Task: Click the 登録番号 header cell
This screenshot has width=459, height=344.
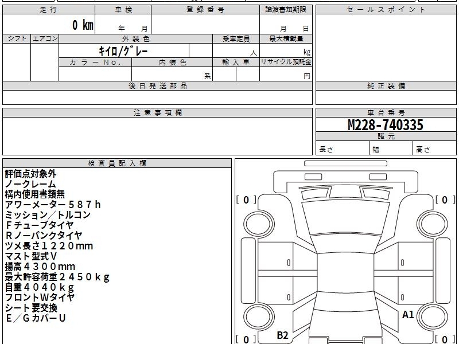Action: pyautogui.click(x=205, y=10)
